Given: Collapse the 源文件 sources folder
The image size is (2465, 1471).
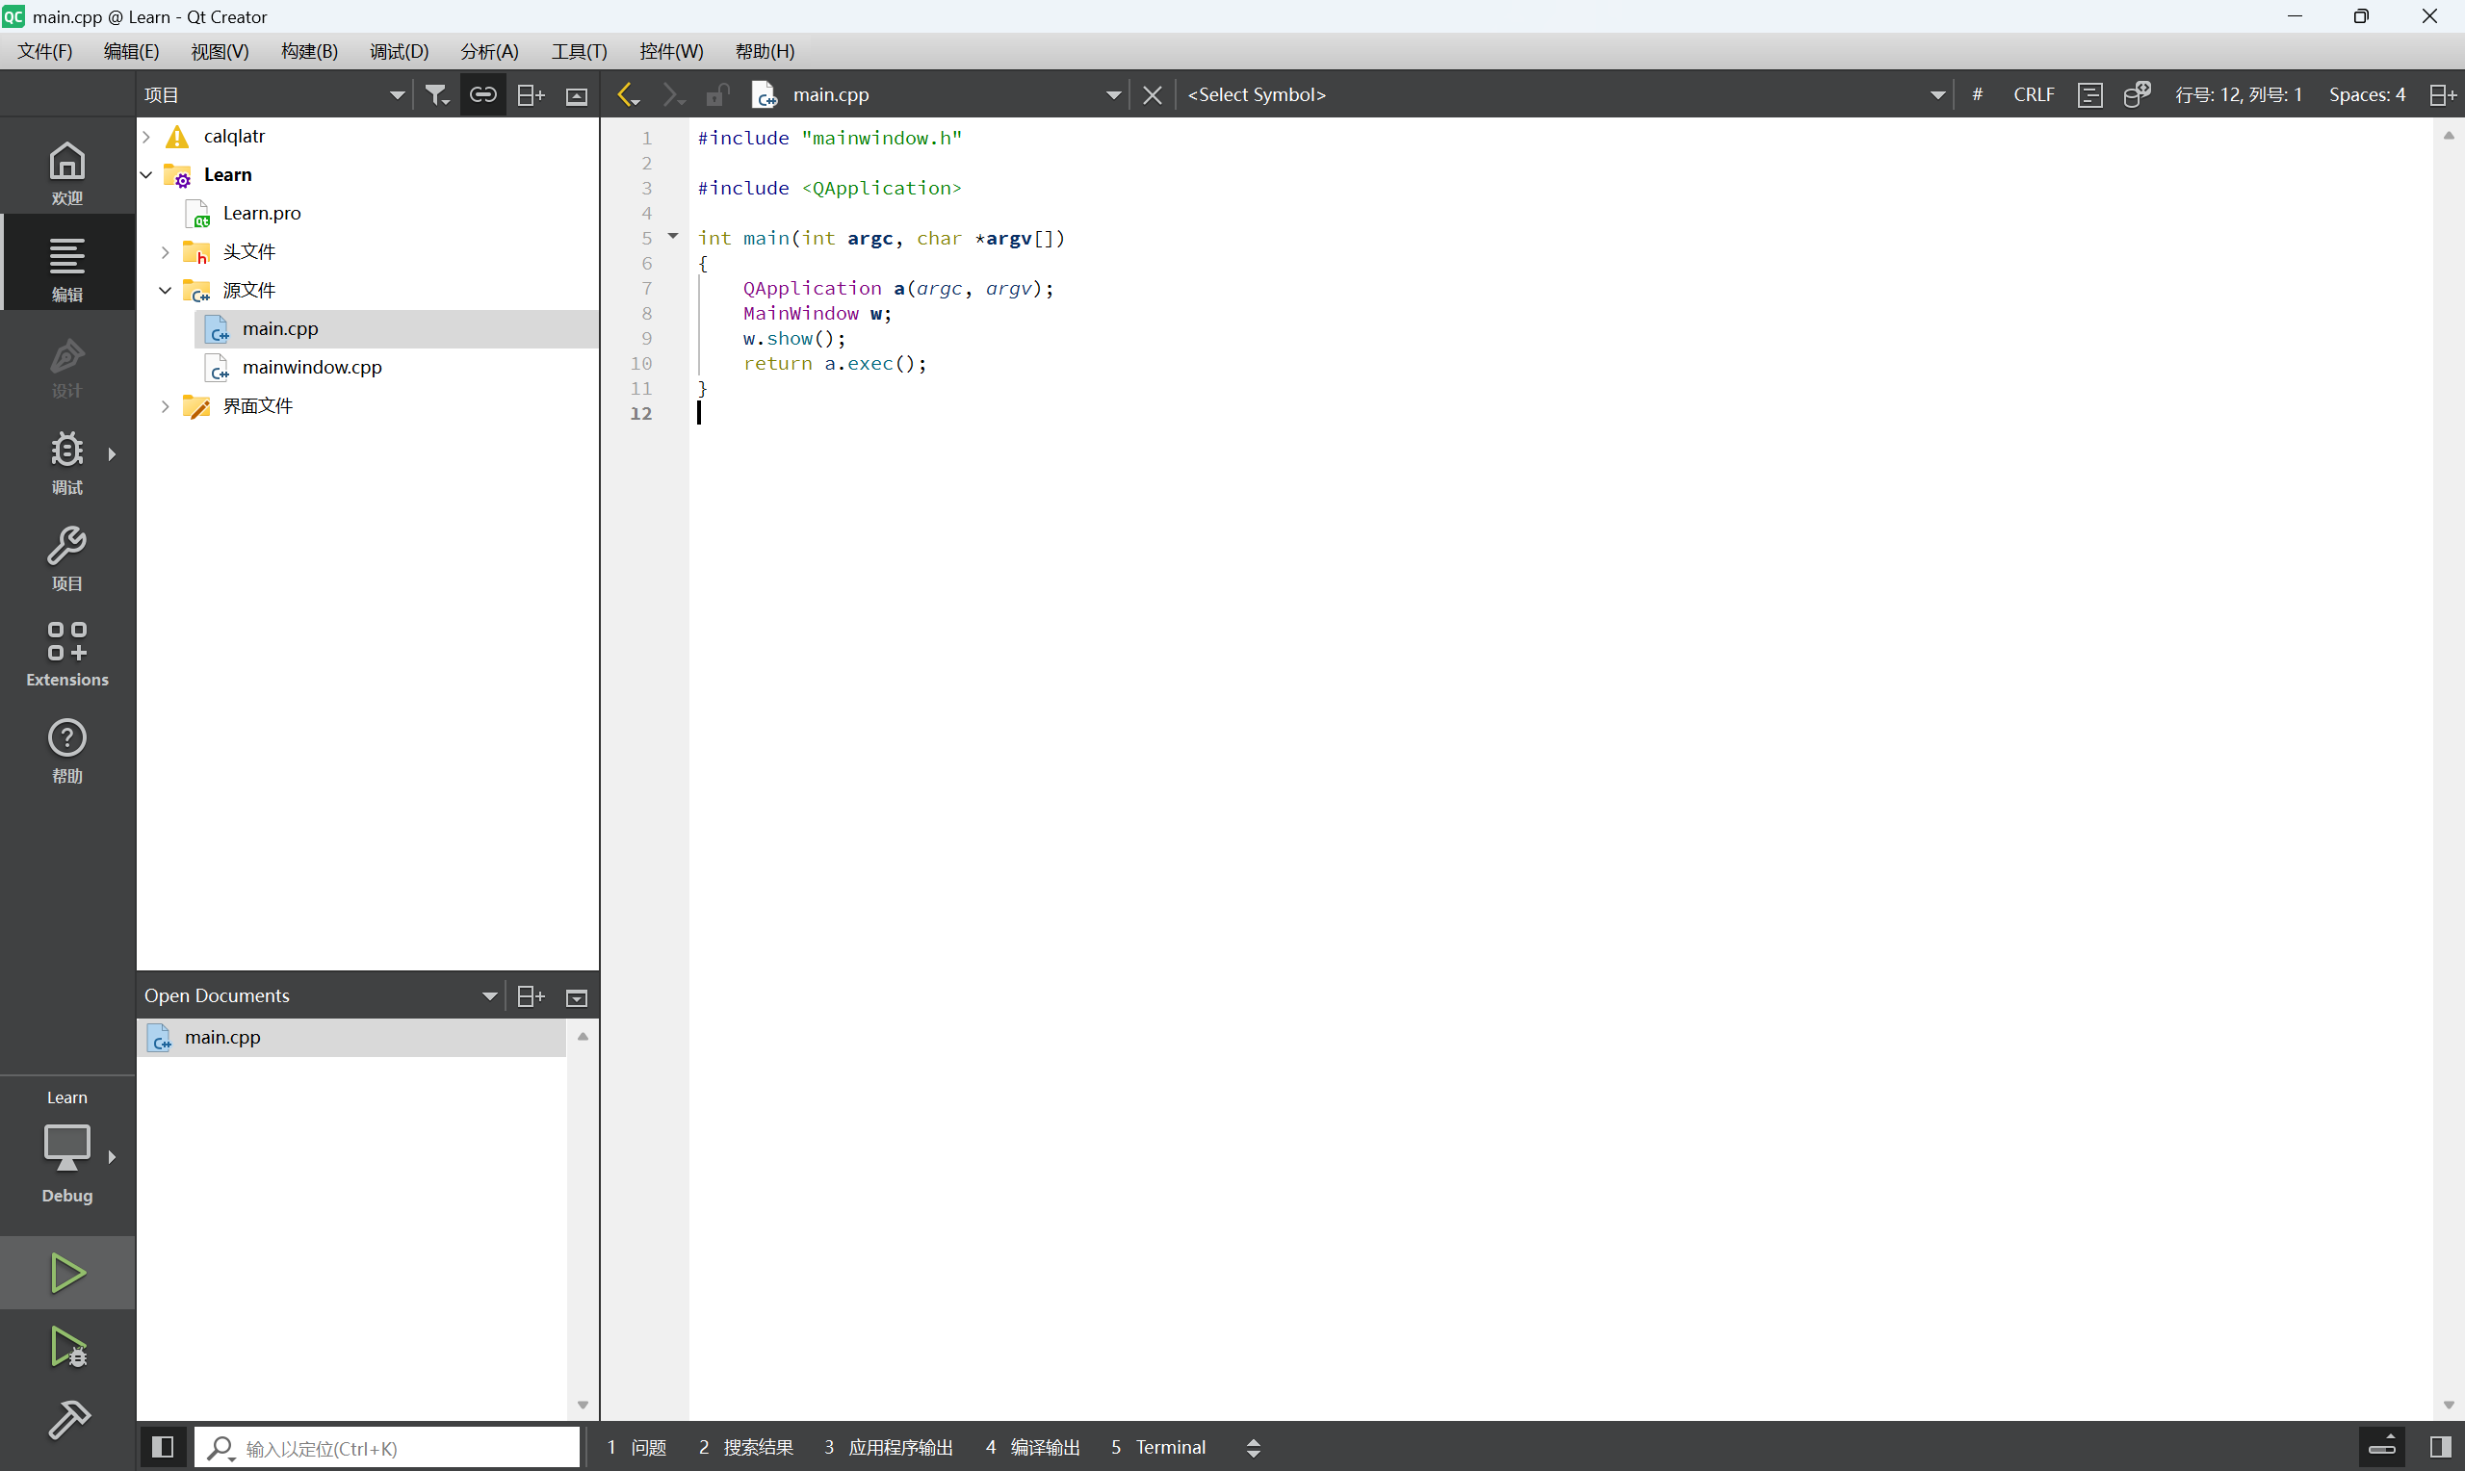Looking at the screenshot, I should click(166, 291).
